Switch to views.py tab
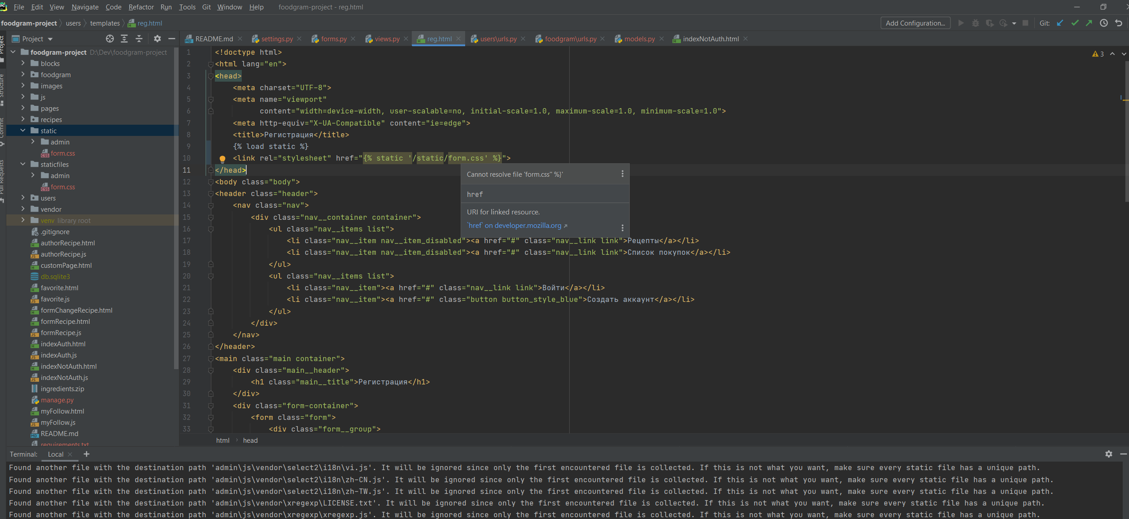Viewport: 1129px width, 519px height. click(x=387, y=39)
